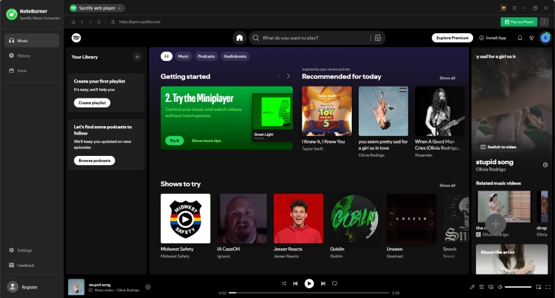Skip to next track
This screenshot has height=298, width=555.
[x=323, y=283]
